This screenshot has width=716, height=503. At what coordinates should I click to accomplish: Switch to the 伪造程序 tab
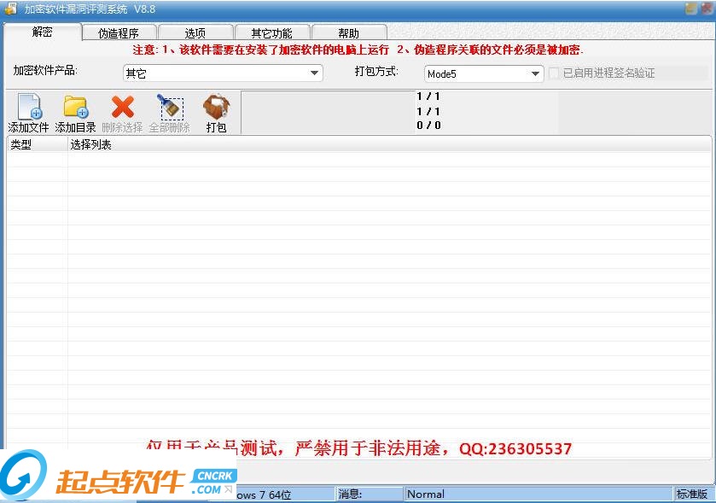tap(119, 32)
